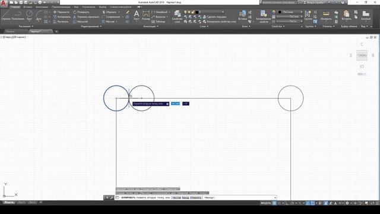Select the Дуга (Arc) tool
Viewport: 380px width, 214px height.
click(39, 15)
